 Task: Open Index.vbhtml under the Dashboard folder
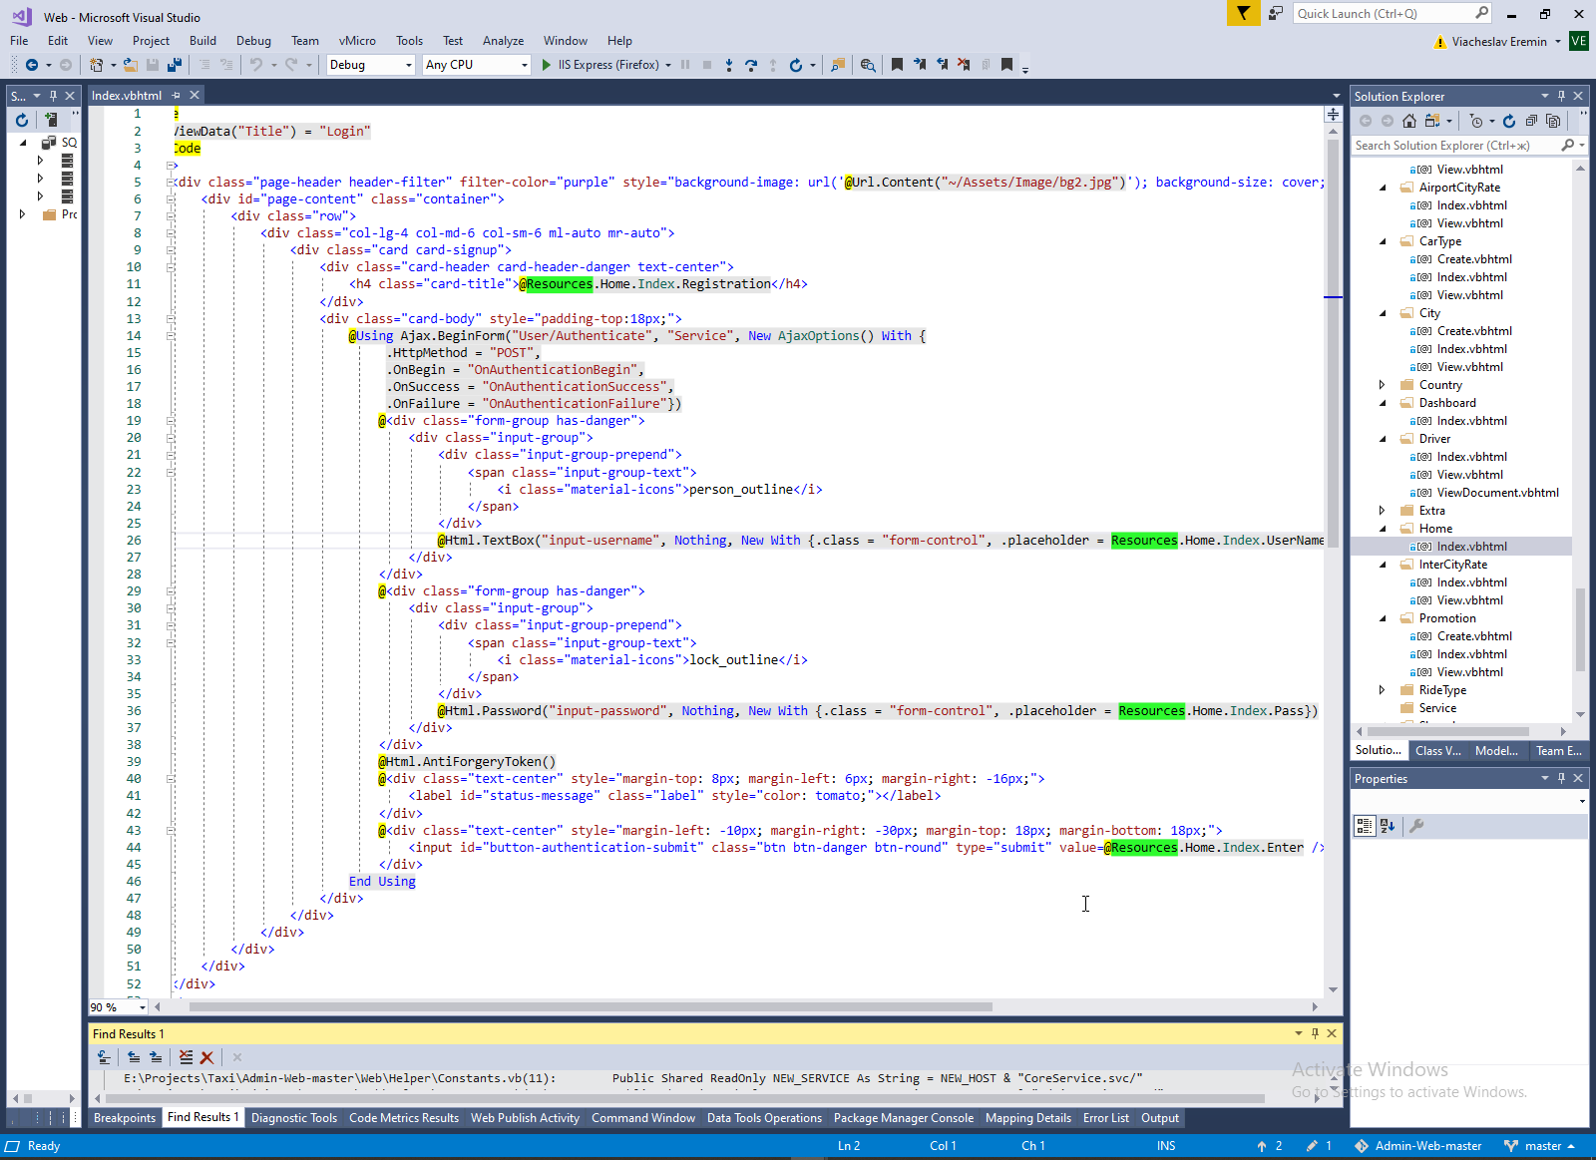pos(1471,421)
